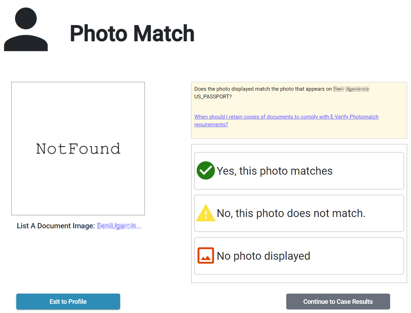Viewport: 411px width, 313px height.
Task: Click the US_PASSPORT document type text
Action: pos(213,96)
